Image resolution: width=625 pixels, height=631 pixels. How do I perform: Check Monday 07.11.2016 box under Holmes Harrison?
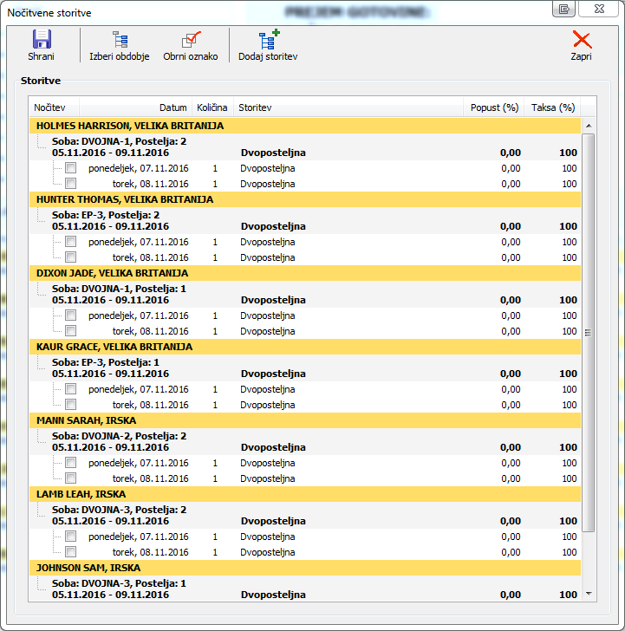click(x=70, y=168)
